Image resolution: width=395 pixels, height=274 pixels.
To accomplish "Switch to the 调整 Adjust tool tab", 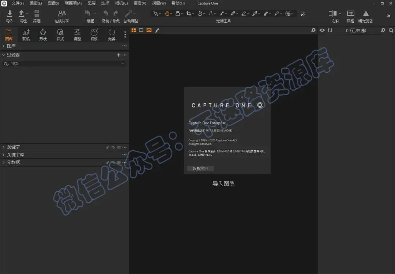I will [77, 35].
